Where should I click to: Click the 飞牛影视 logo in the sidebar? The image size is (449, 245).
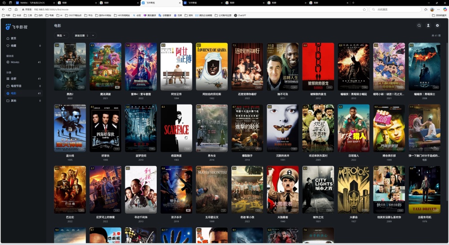(17, 27)
